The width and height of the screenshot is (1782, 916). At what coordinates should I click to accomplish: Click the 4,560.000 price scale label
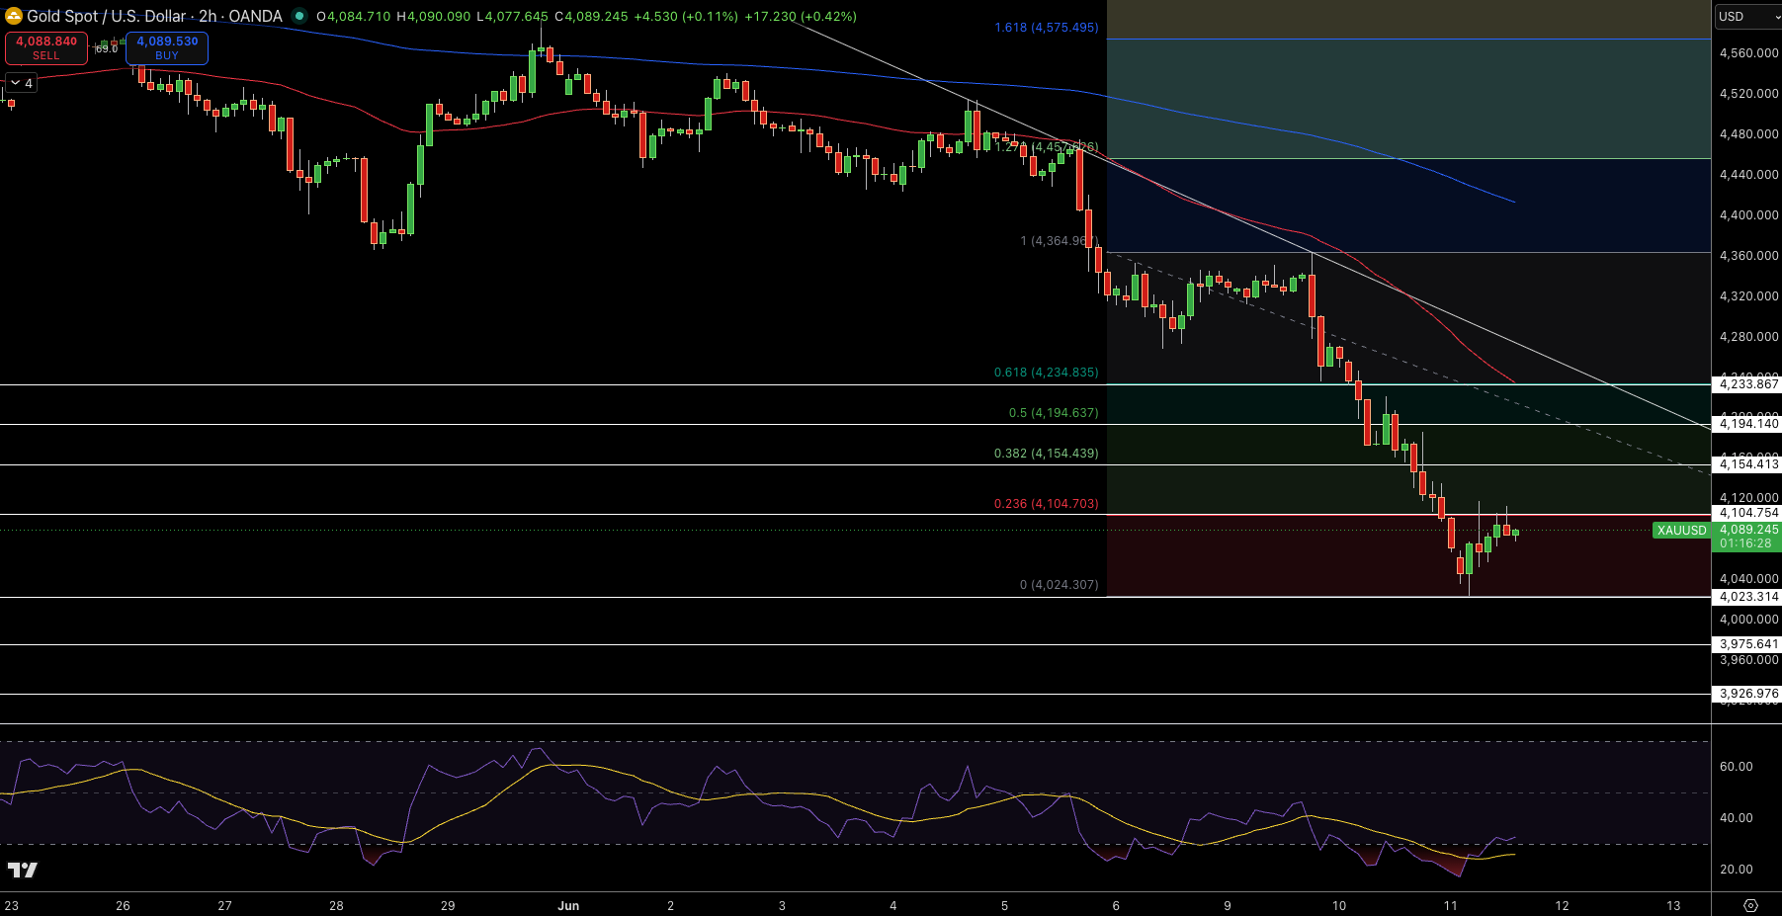point(1748,53)
